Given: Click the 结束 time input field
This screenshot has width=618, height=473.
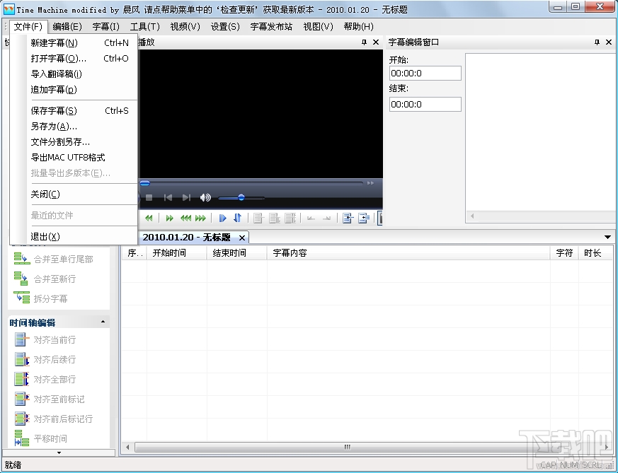Looking at the screenshot, I should tap(425, 104).
